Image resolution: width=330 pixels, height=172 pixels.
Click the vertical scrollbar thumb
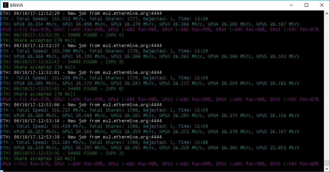(x=327, y=163)
